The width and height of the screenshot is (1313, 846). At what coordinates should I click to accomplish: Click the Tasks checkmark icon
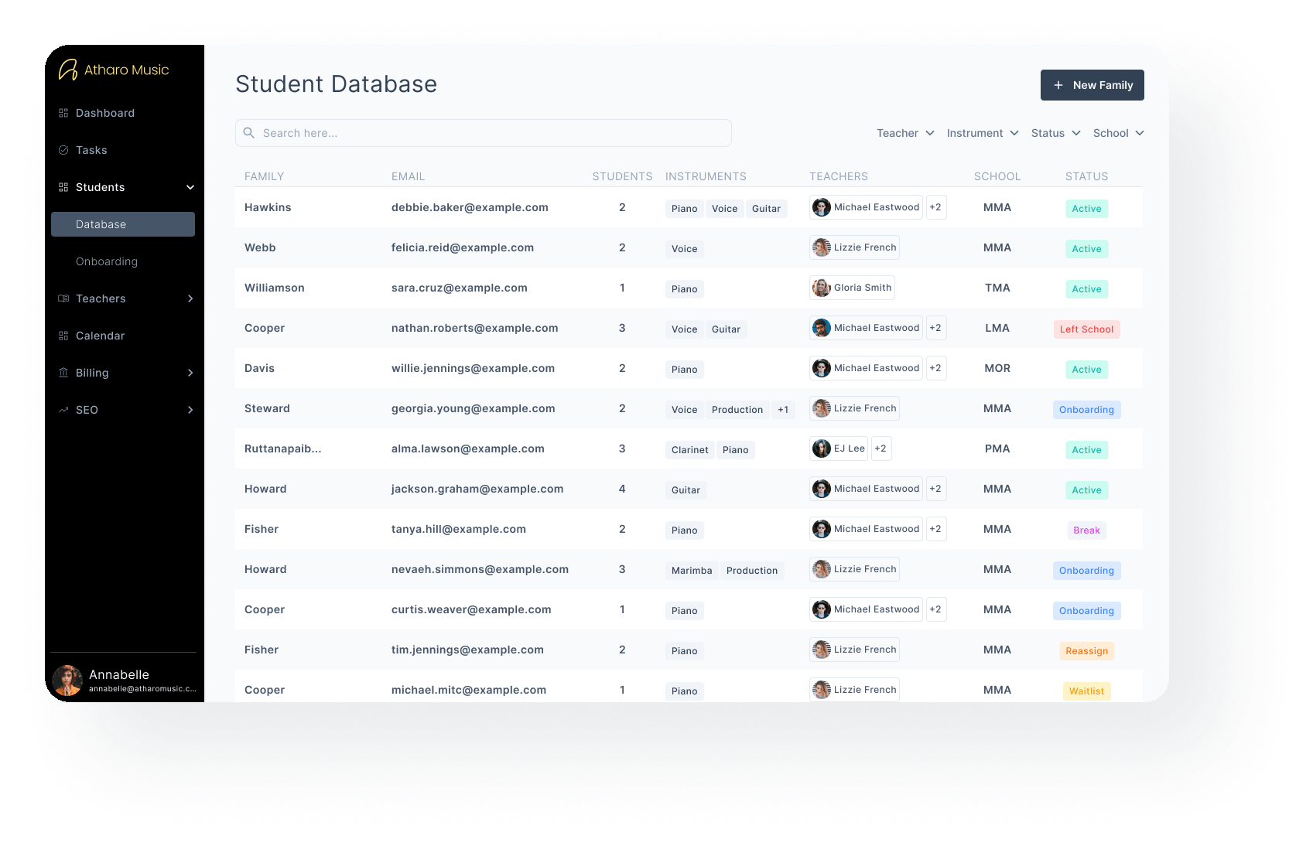(x=63, y=150)
